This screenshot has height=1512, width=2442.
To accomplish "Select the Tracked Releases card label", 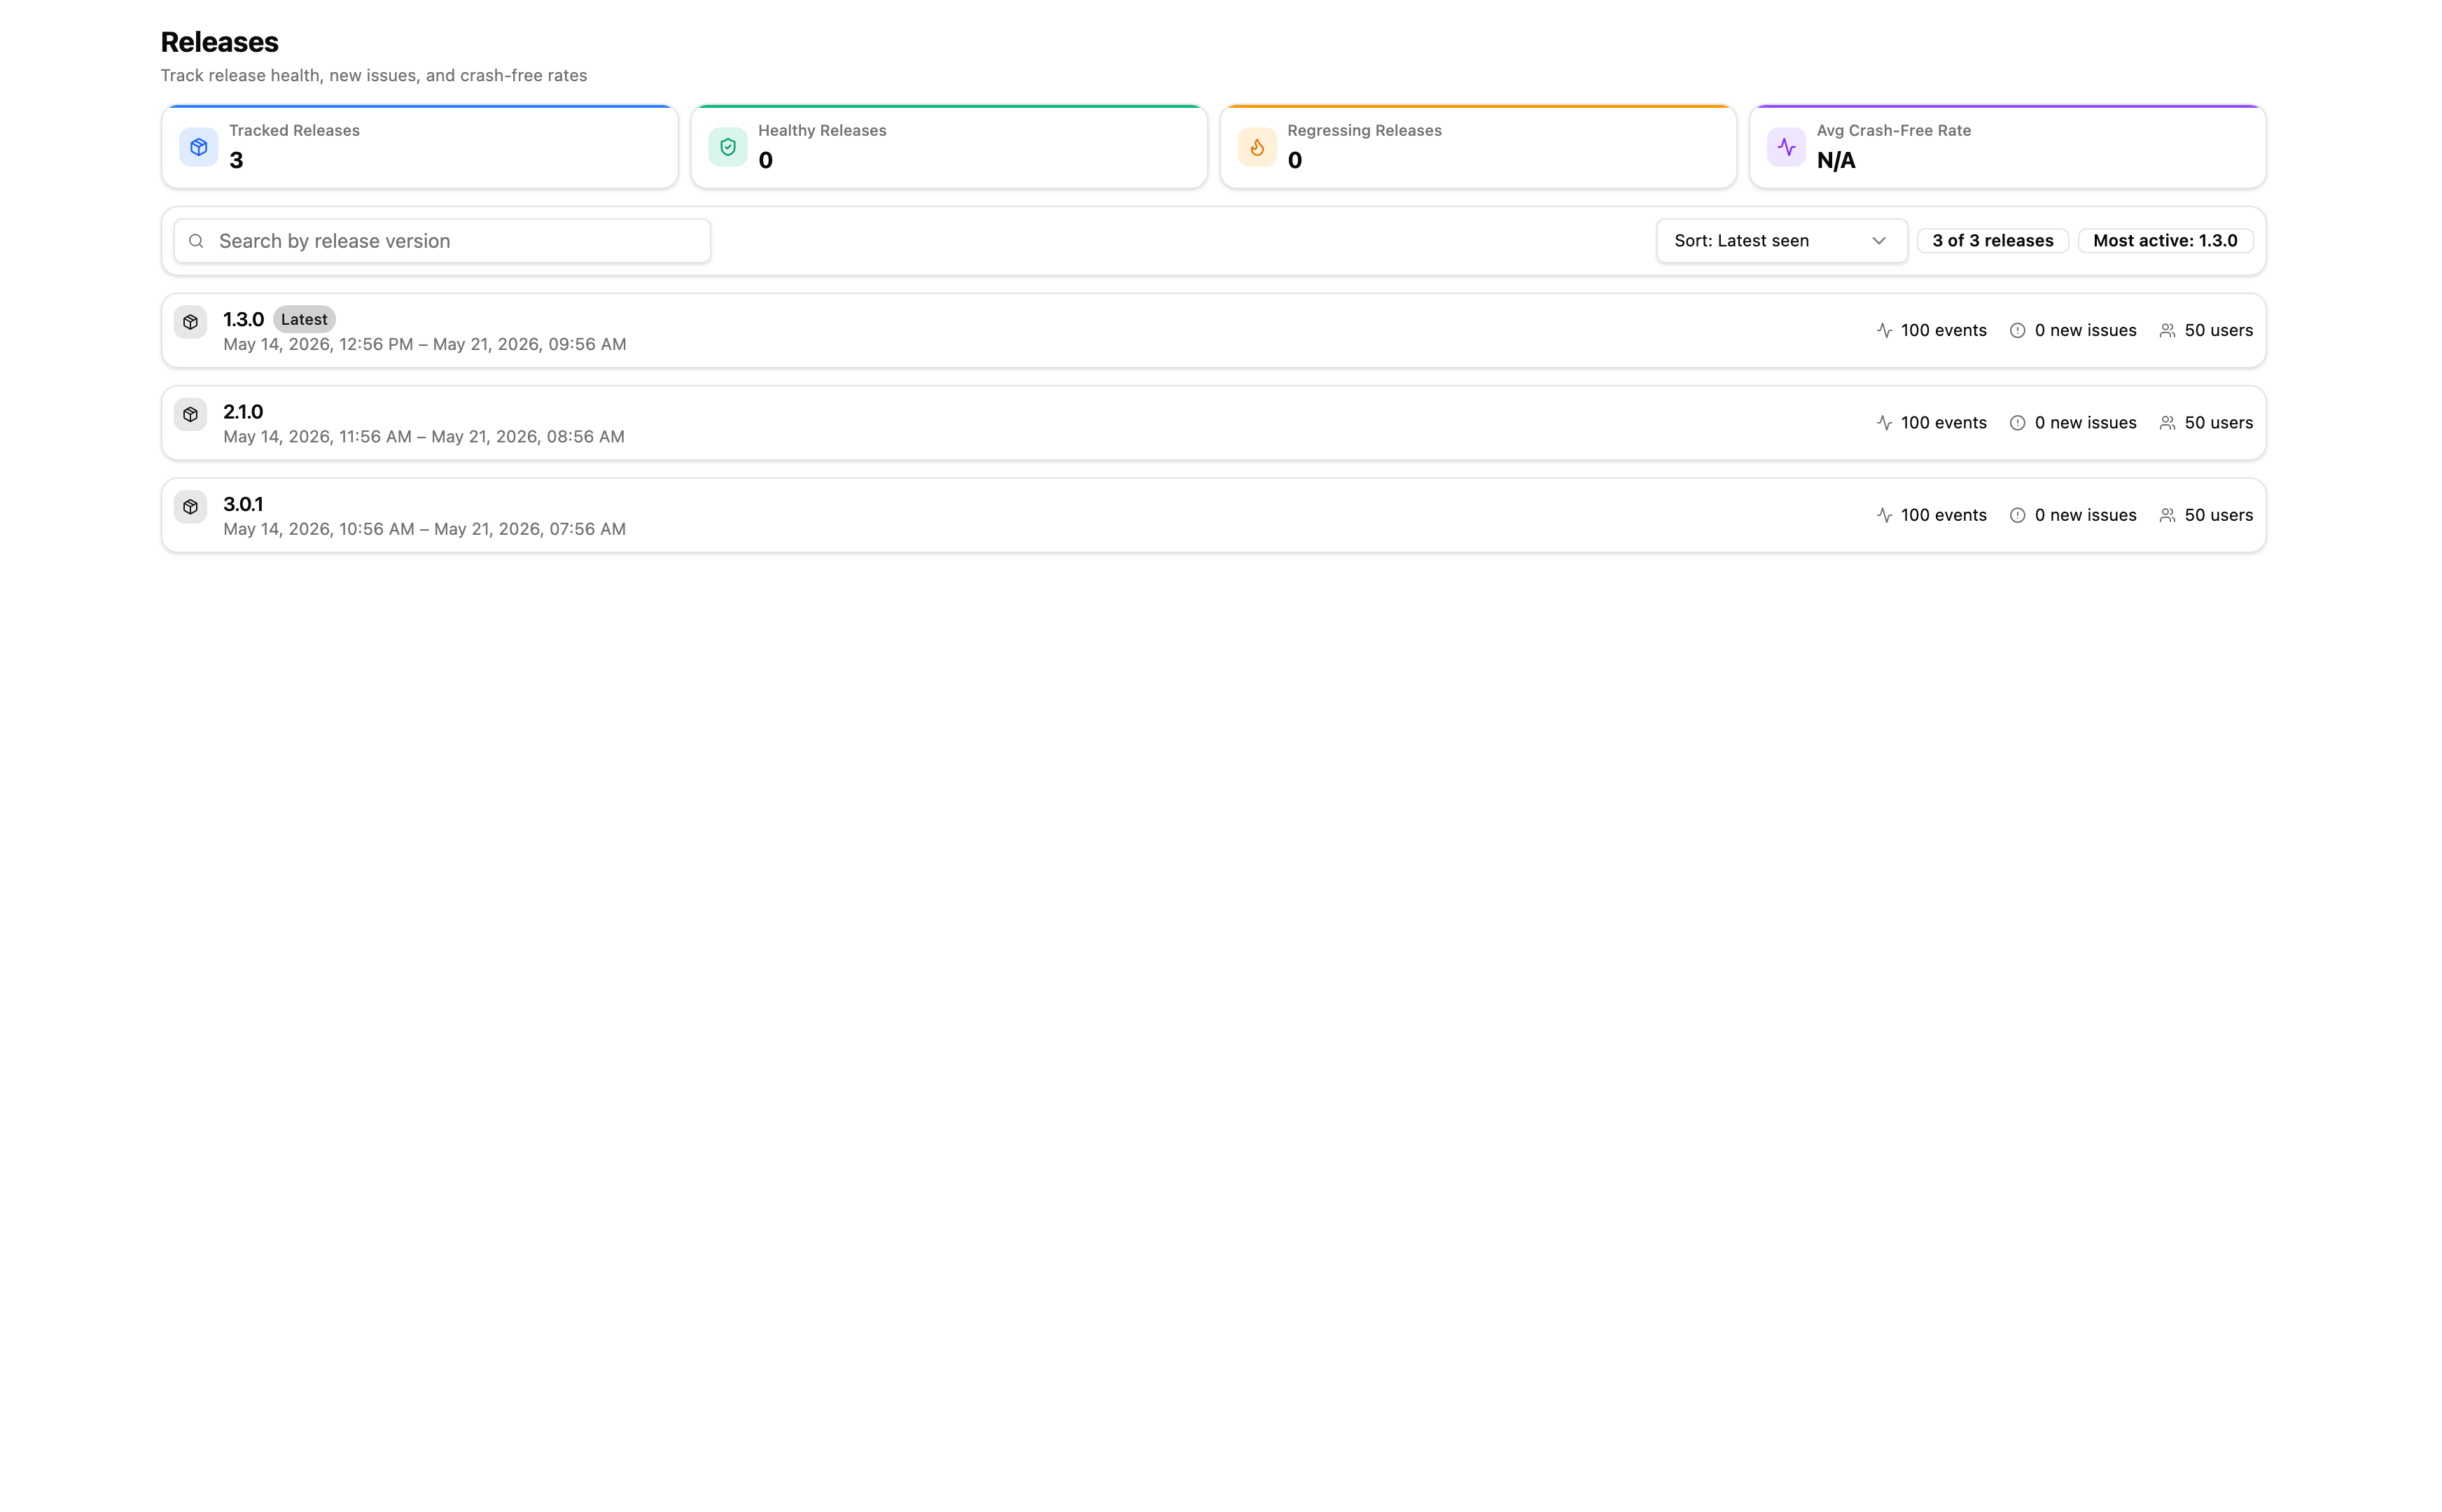I will coord(294,130).
